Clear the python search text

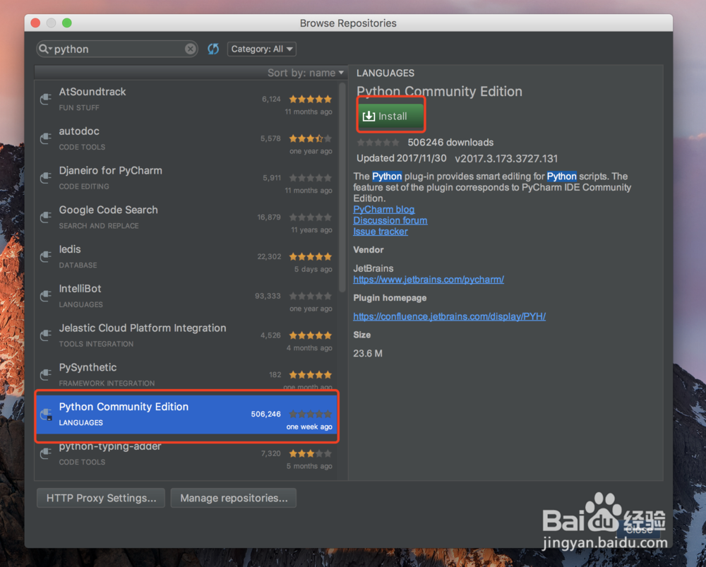point(191,49)
